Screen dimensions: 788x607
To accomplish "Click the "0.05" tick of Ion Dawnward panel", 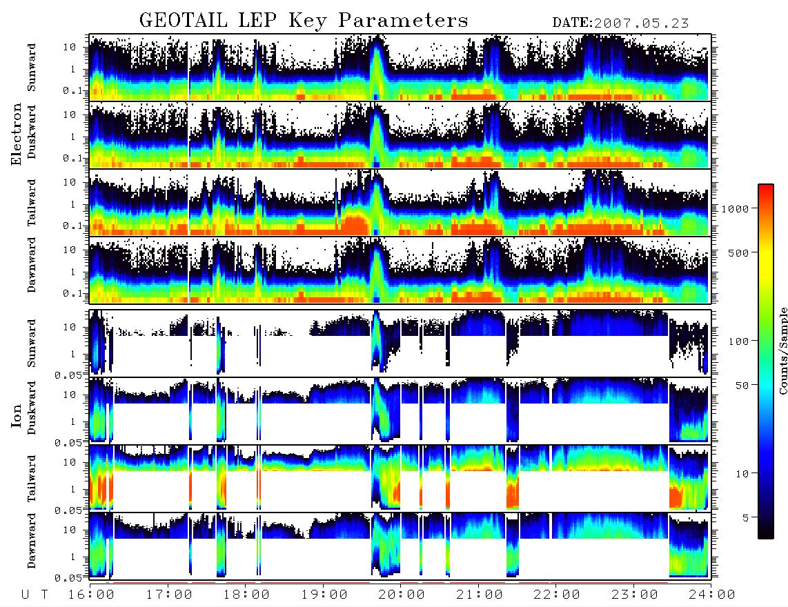I will 69,578.
